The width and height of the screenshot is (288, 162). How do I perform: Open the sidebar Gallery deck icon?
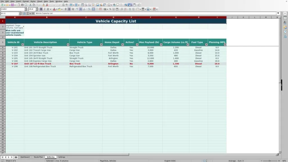285,27
